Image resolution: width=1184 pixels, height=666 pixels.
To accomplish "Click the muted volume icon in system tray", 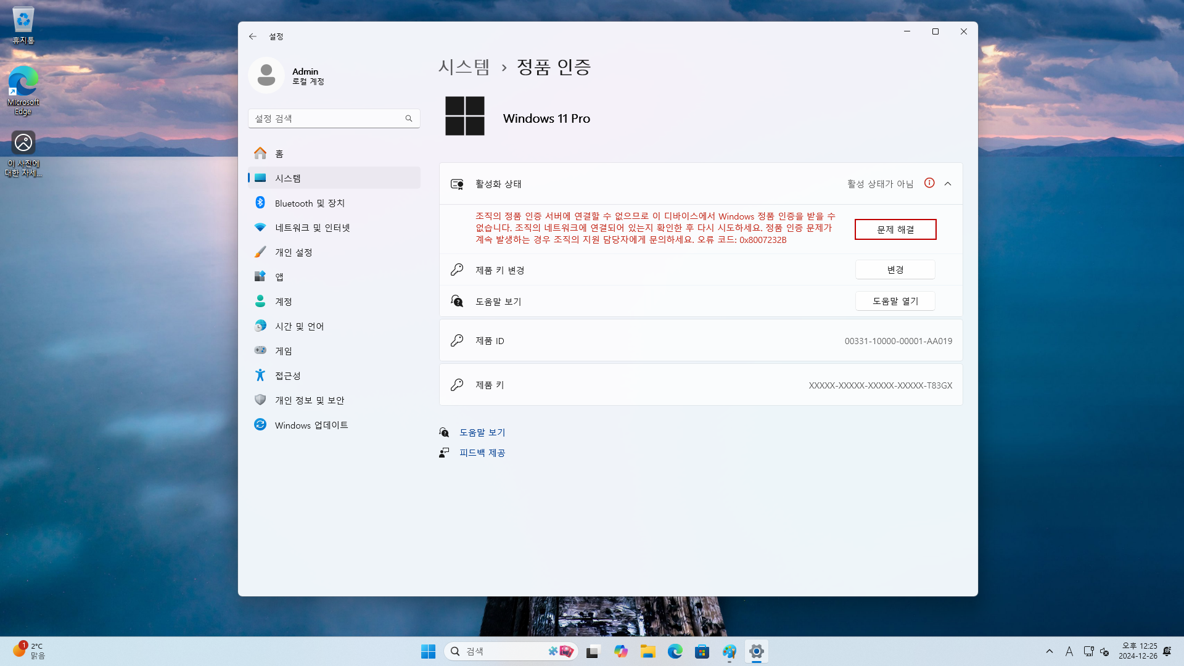I will point(1104,651).
